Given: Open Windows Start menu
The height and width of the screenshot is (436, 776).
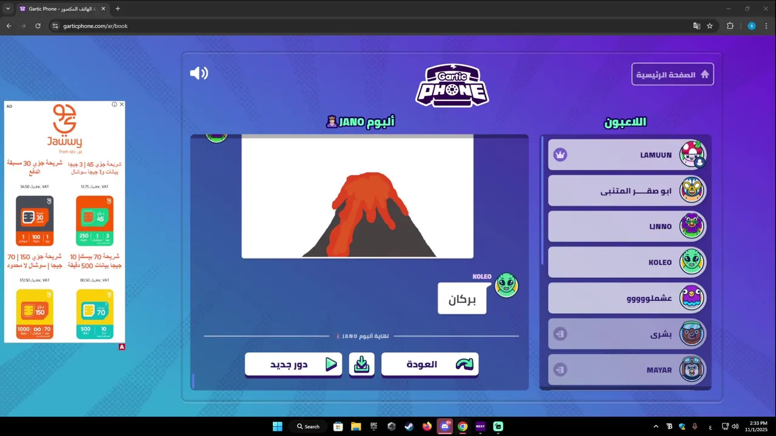Looking at the screenshot, I should point(277,426).
